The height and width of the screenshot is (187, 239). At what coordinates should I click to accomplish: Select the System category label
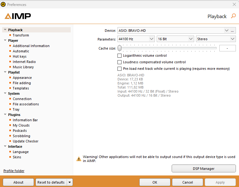(x=14, y=93)
